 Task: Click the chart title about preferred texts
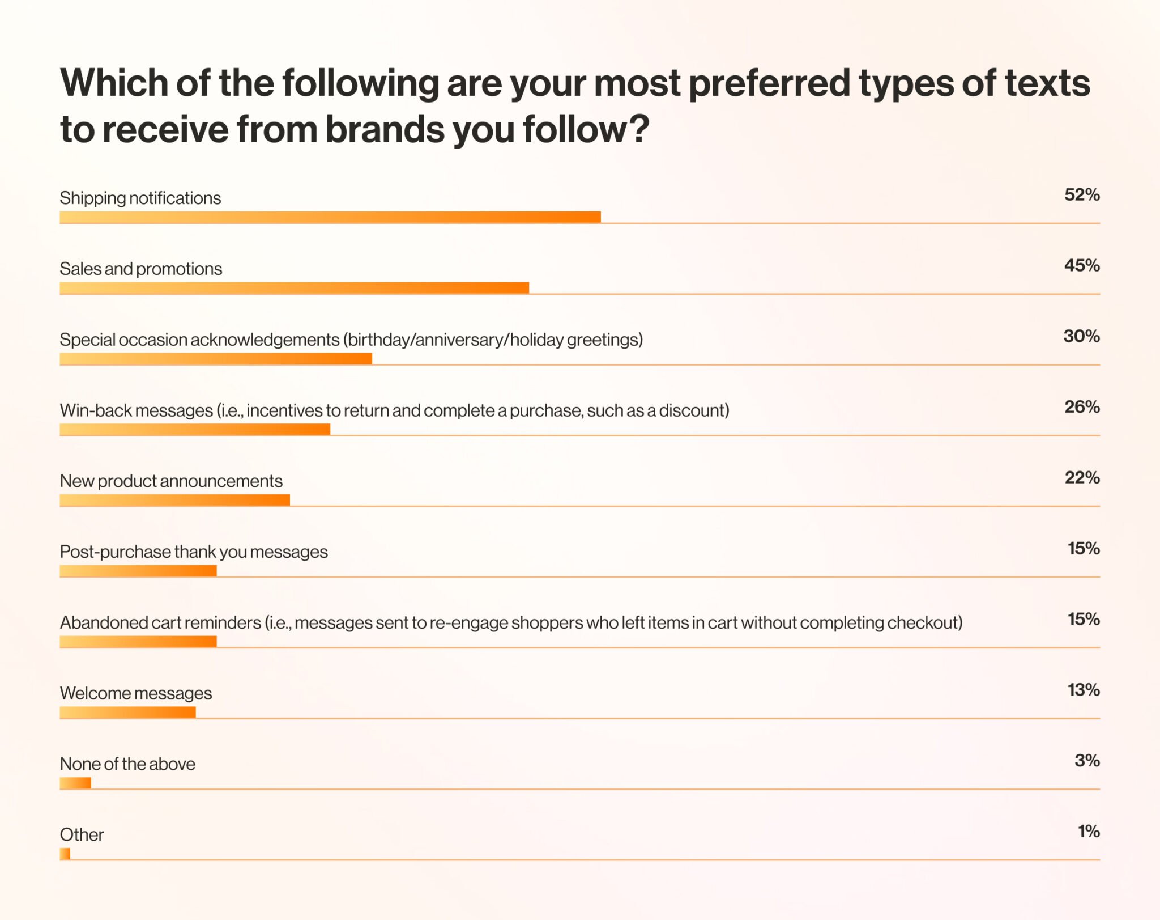coord(574,105)
